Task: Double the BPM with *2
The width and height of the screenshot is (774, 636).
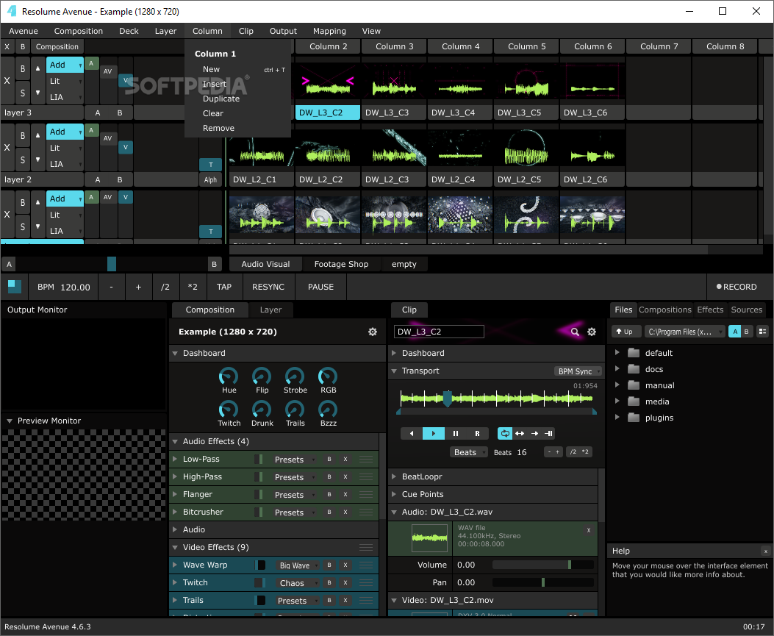Action: pyautogui.click(x=193, y=287)
